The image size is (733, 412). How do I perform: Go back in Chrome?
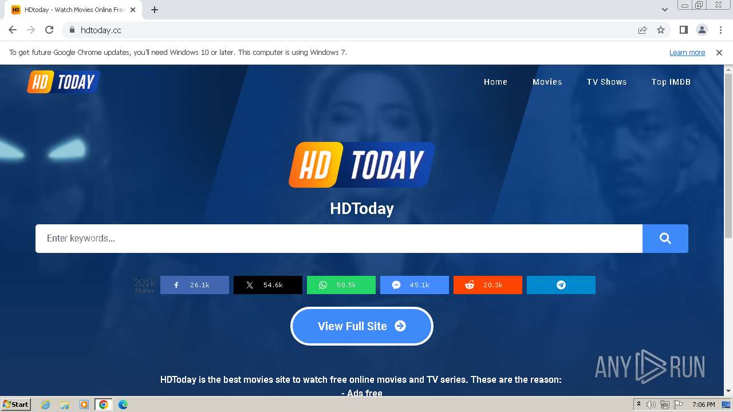pyautogui.click(x=13, y=30)
